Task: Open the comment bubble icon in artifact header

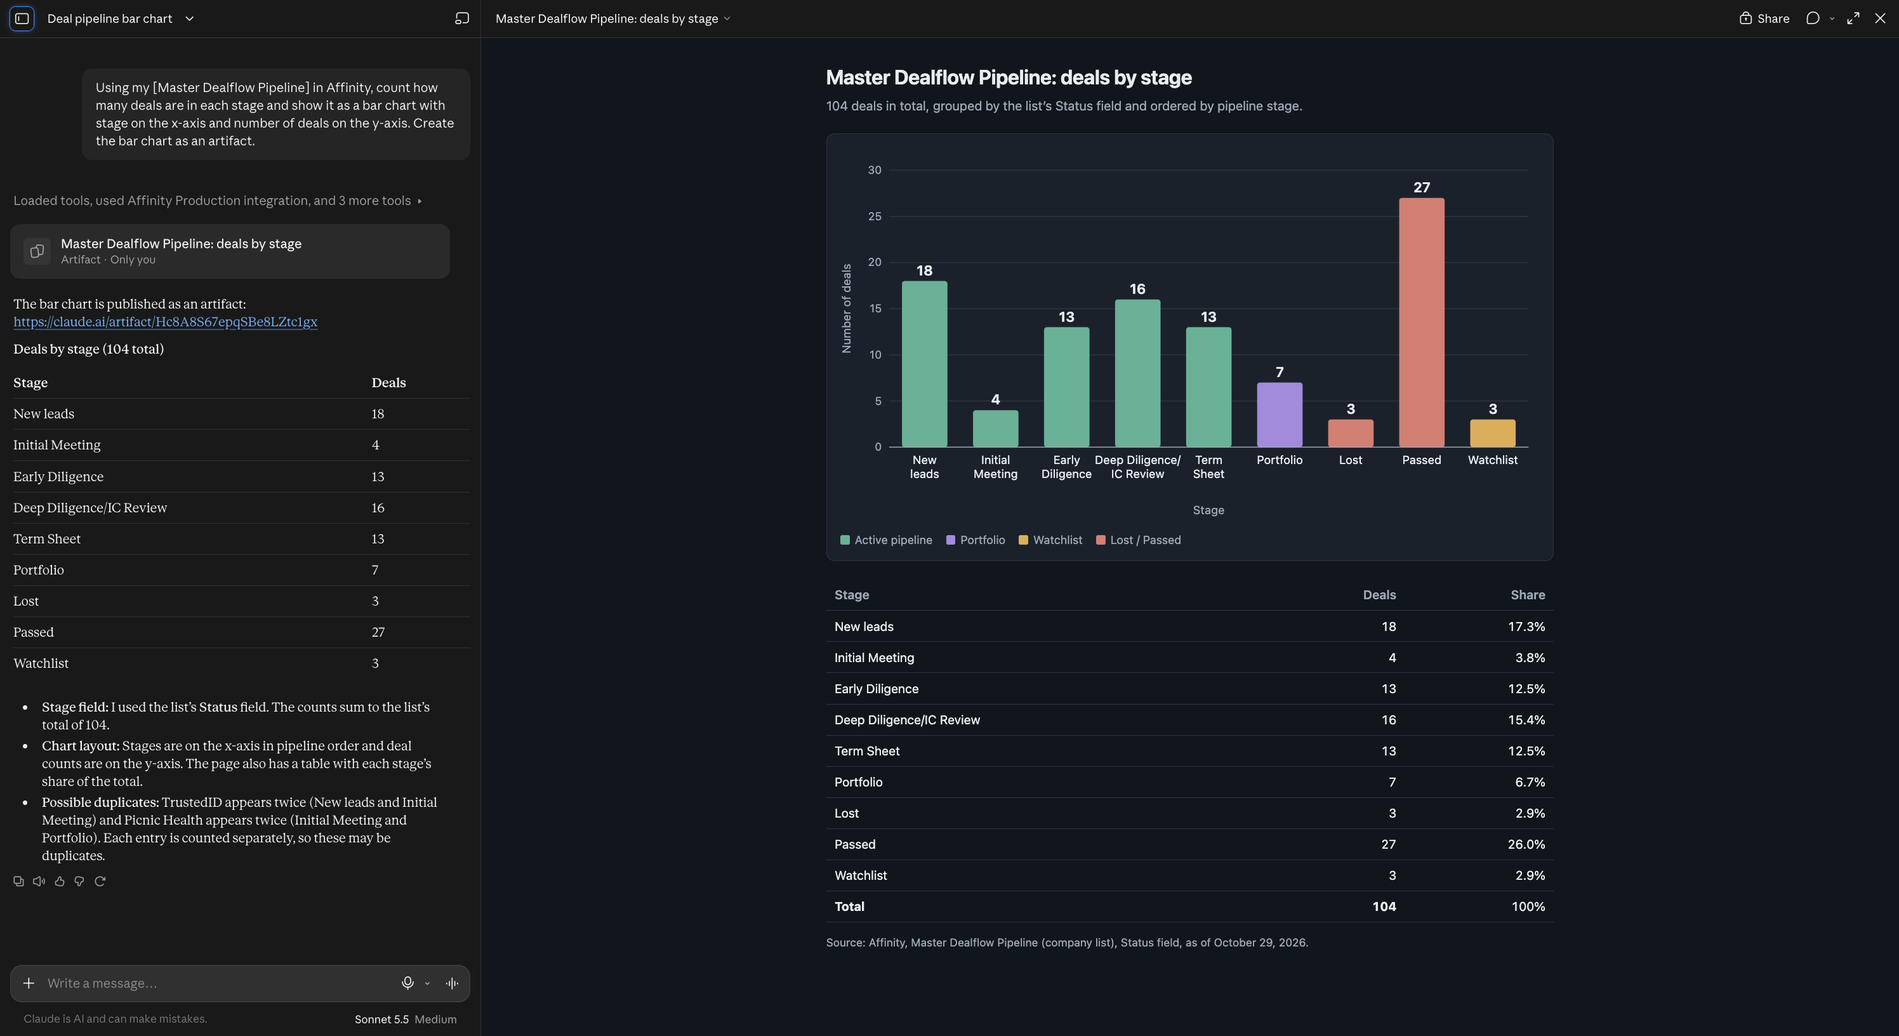Action: (1813, 18)
